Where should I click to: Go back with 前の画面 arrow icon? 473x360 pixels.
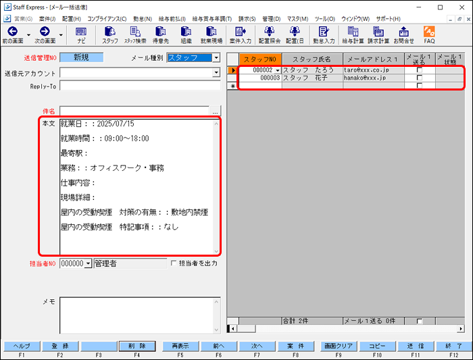click(x=12, y=31)
